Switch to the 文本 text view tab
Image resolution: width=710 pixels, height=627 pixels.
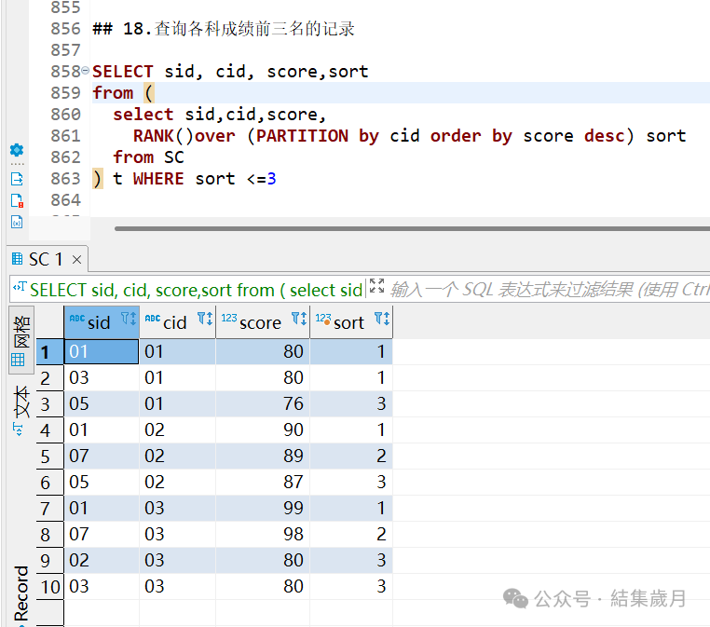20,410
